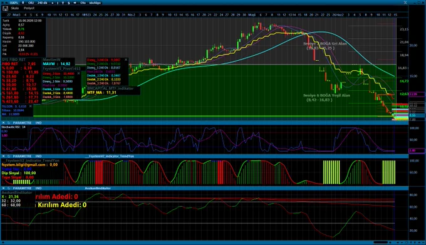This screenshot has width=426, height=245.
Task: Click the Dip Sinyal 100,00 label
Action: 19,173
